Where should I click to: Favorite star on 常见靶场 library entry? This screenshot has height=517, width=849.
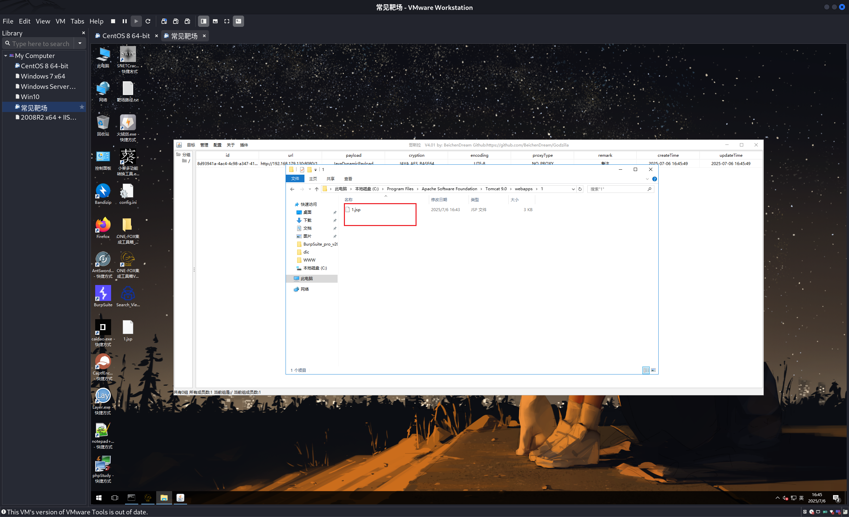coord(82,107)
